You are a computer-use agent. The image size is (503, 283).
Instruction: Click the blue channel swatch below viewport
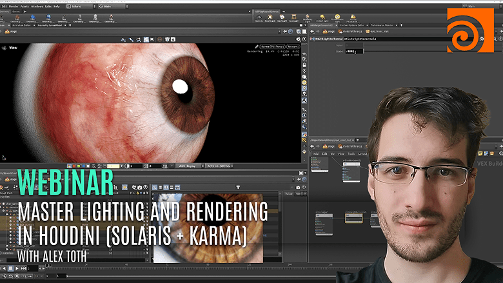(x=83, y=166)
